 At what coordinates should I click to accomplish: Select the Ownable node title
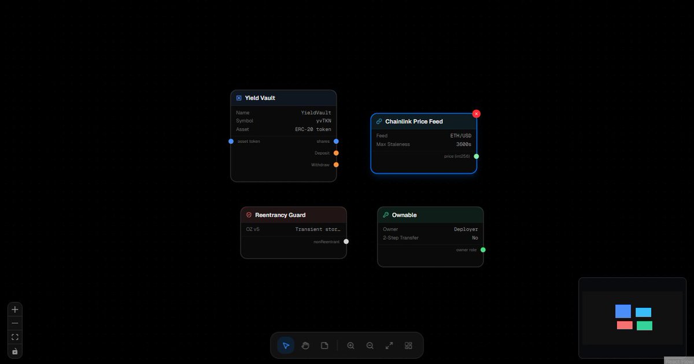point(404,215)
